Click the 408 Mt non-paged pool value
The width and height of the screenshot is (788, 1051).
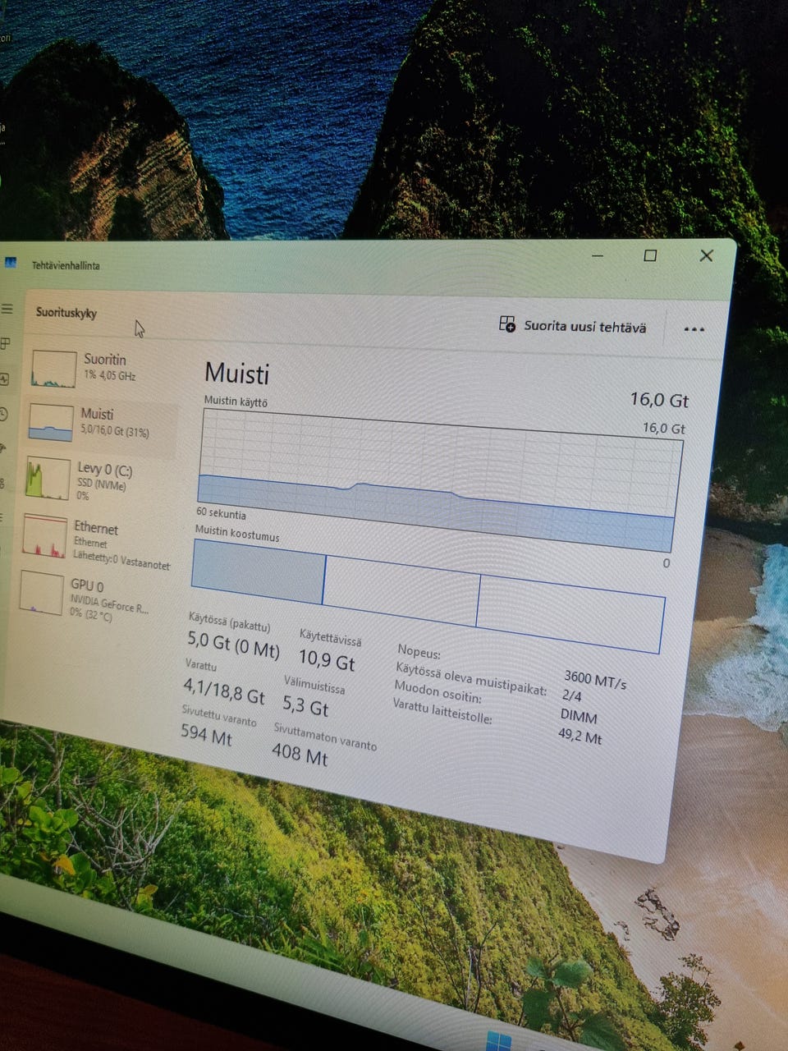[300, 752]
